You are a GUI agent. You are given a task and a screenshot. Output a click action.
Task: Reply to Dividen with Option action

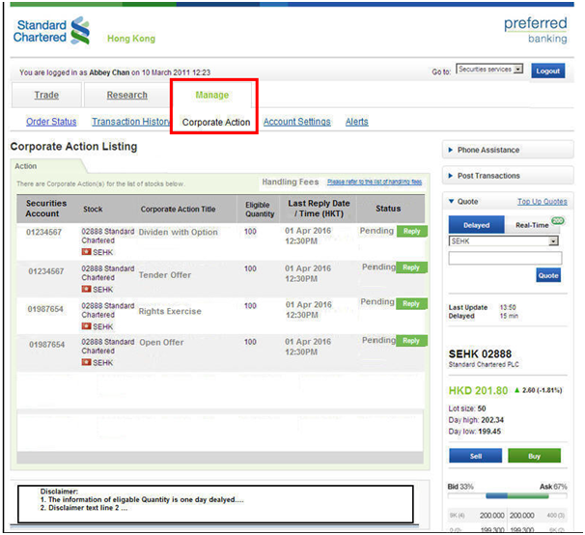click(411, 232)
